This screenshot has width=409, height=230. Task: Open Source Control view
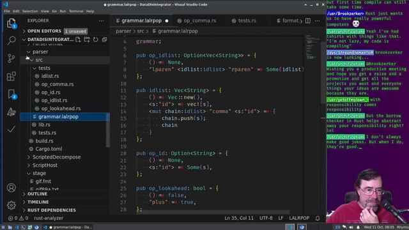point(12,58)
